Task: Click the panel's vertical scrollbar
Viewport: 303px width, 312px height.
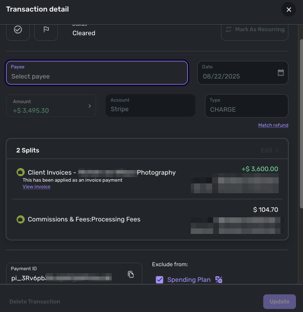Action: point(301,126)
